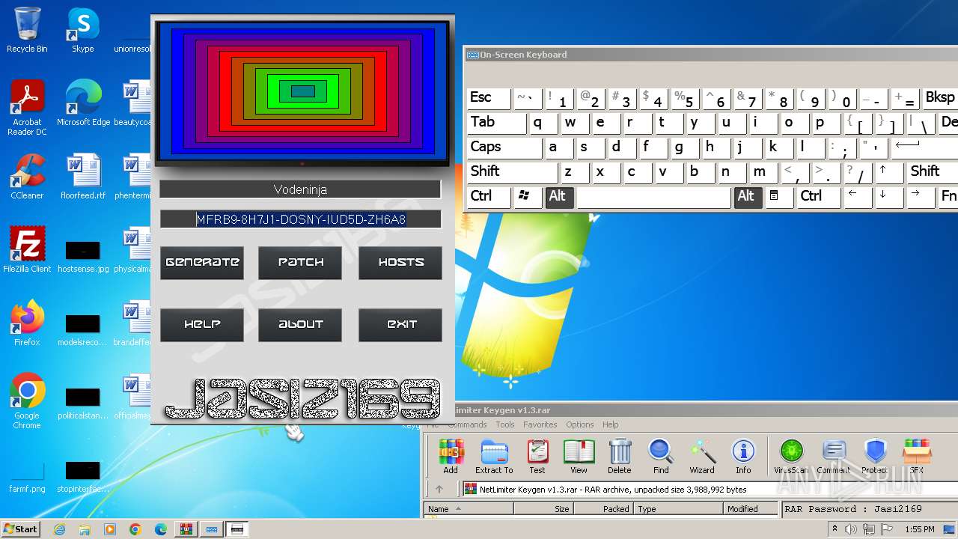Click the volume speaker tray icon
Image resolution: width=958 pixels, height=539 pixels.
(850, 529)
